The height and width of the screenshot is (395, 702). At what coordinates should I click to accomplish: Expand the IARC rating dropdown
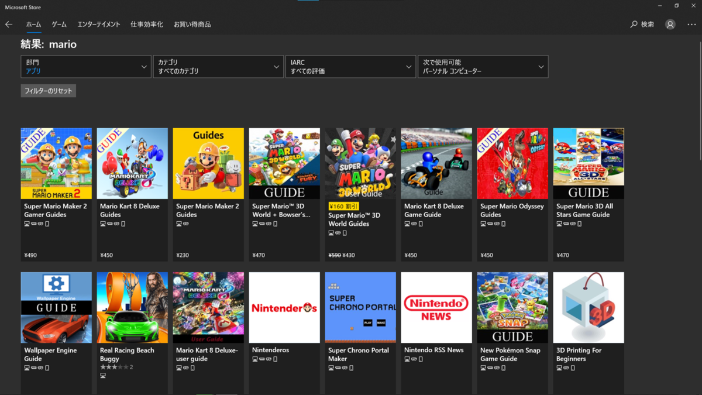click(x=350, y=67)
